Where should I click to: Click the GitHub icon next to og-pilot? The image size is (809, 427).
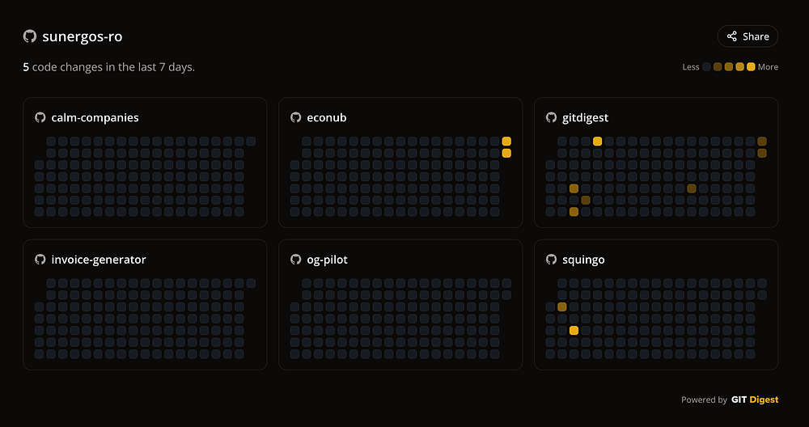(x=296, y=260)
